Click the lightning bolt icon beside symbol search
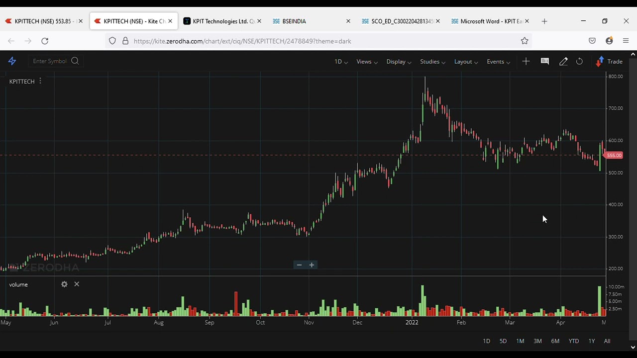Image resolution: width=637 pixels, height=358 pixels. [12, 61]
